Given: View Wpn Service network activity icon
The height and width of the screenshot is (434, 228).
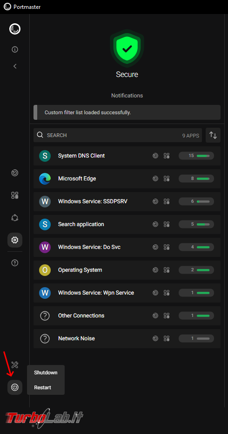Looking at the screenshot, I should click(155, 293).
